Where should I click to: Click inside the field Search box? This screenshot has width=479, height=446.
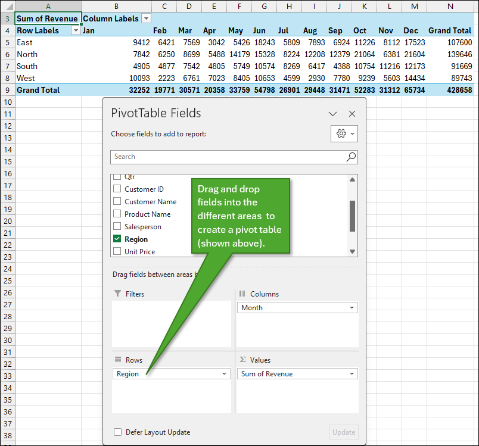[226, 157]
